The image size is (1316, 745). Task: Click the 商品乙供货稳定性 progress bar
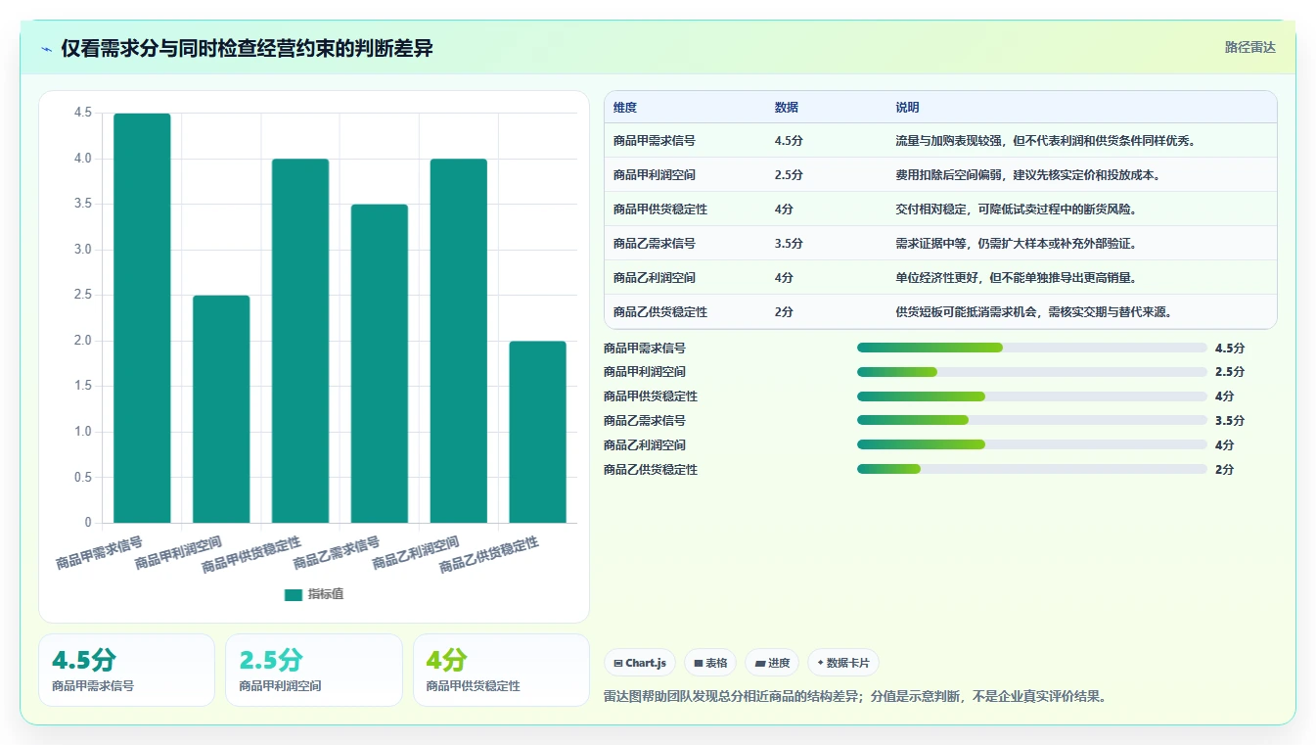[1031, 469]
